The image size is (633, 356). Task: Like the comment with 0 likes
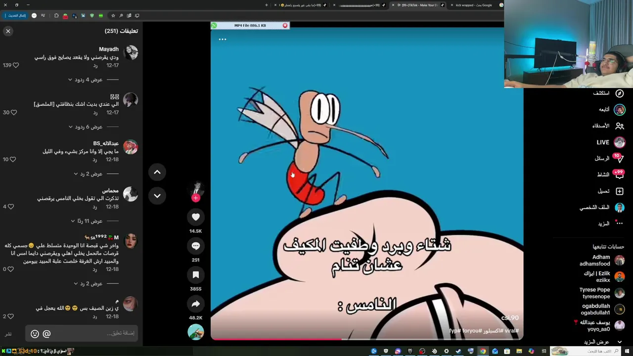(x=11, y=269)
